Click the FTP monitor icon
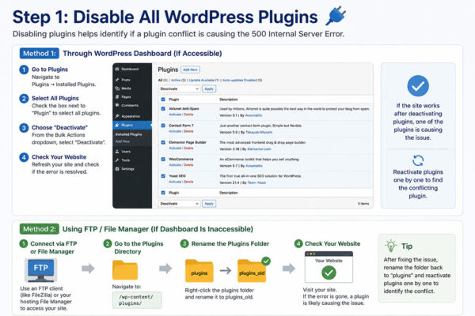The height and width of the screenshot is (316, 475). [40, 269]
